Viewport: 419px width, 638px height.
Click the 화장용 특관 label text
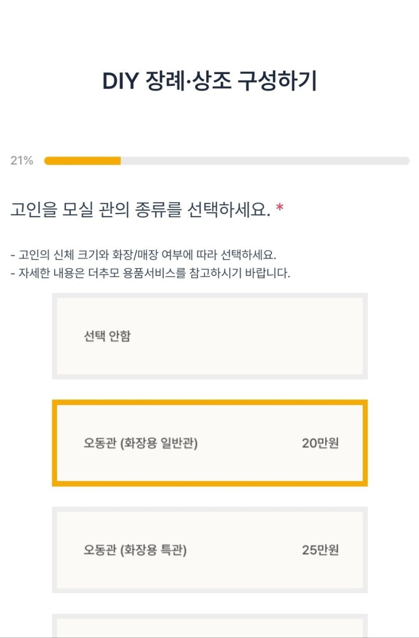(x=153, y=550)
